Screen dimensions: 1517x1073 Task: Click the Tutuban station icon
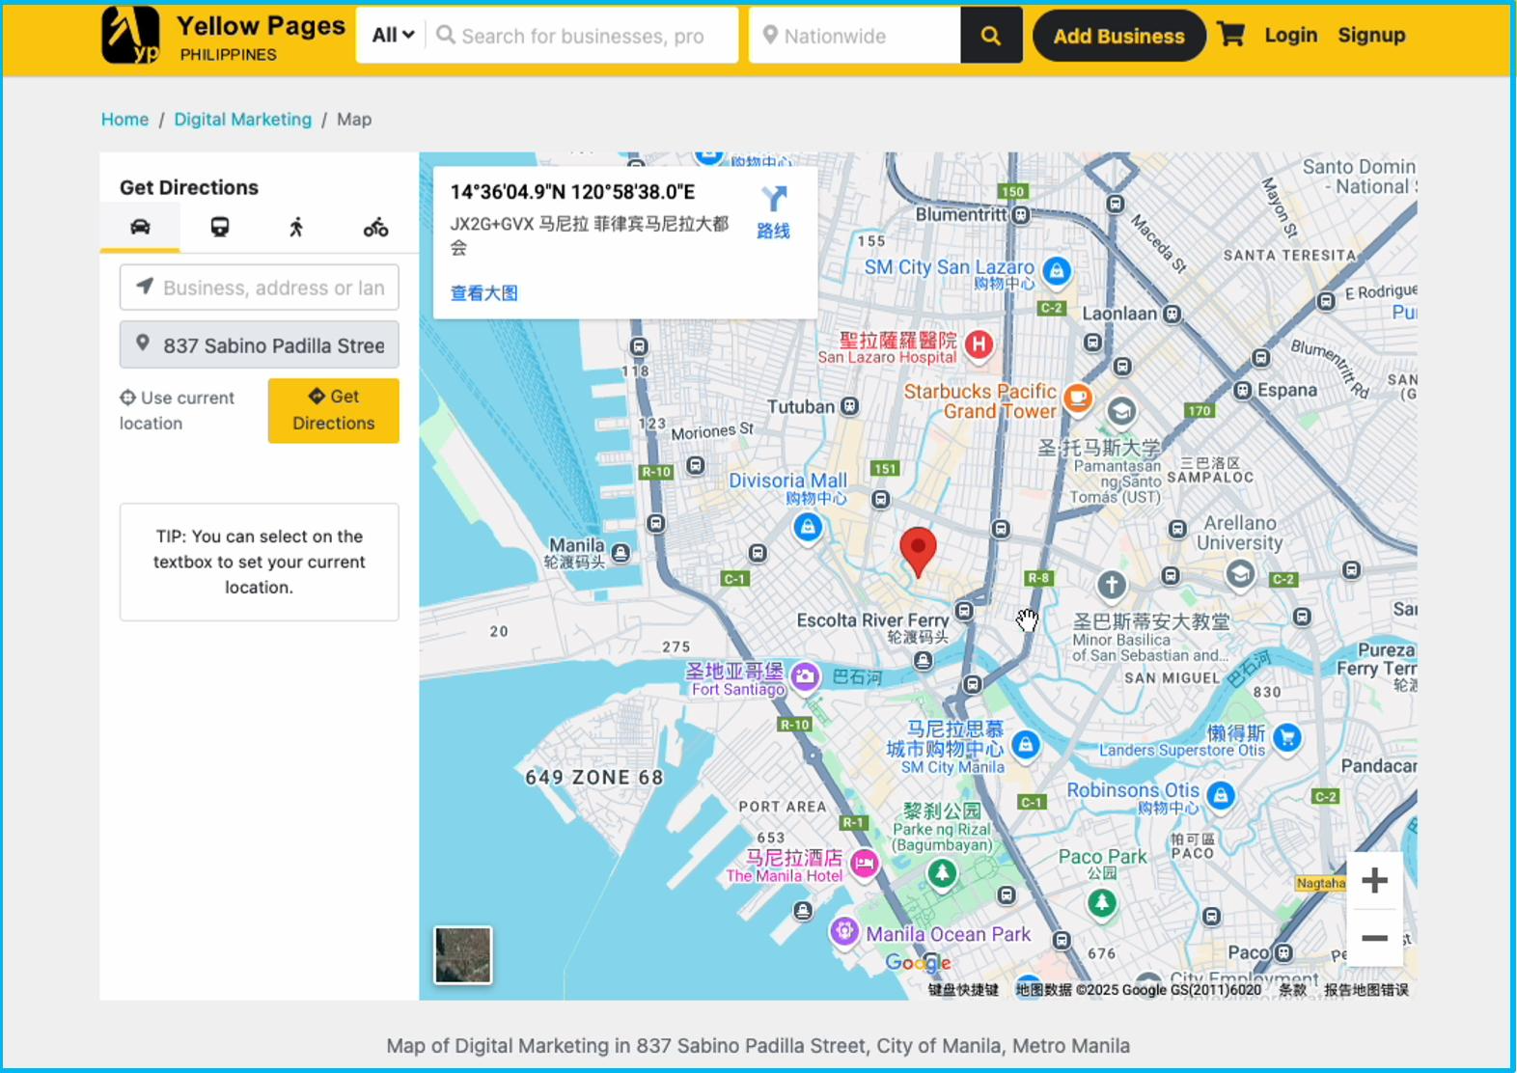pyautogui.click(x=849, y=406)
